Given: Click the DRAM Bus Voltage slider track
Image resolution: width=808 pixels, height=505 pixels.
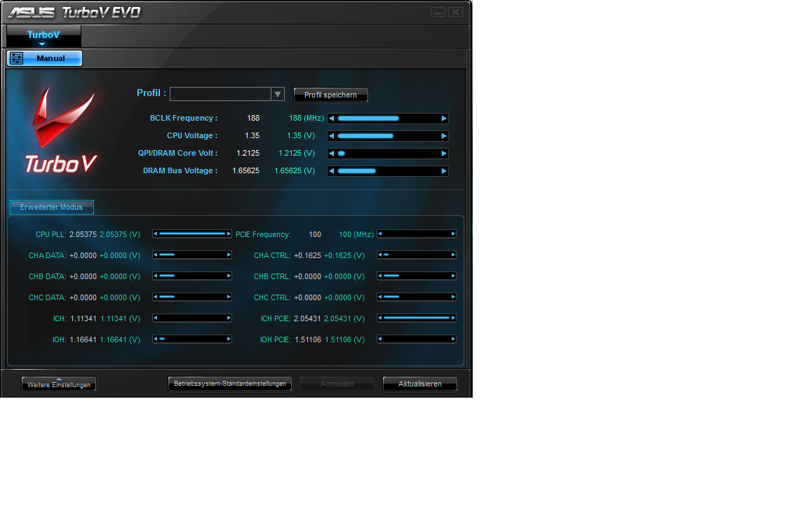Looking at the screenshot, I should pyautogui.click(x=388, y=171).
